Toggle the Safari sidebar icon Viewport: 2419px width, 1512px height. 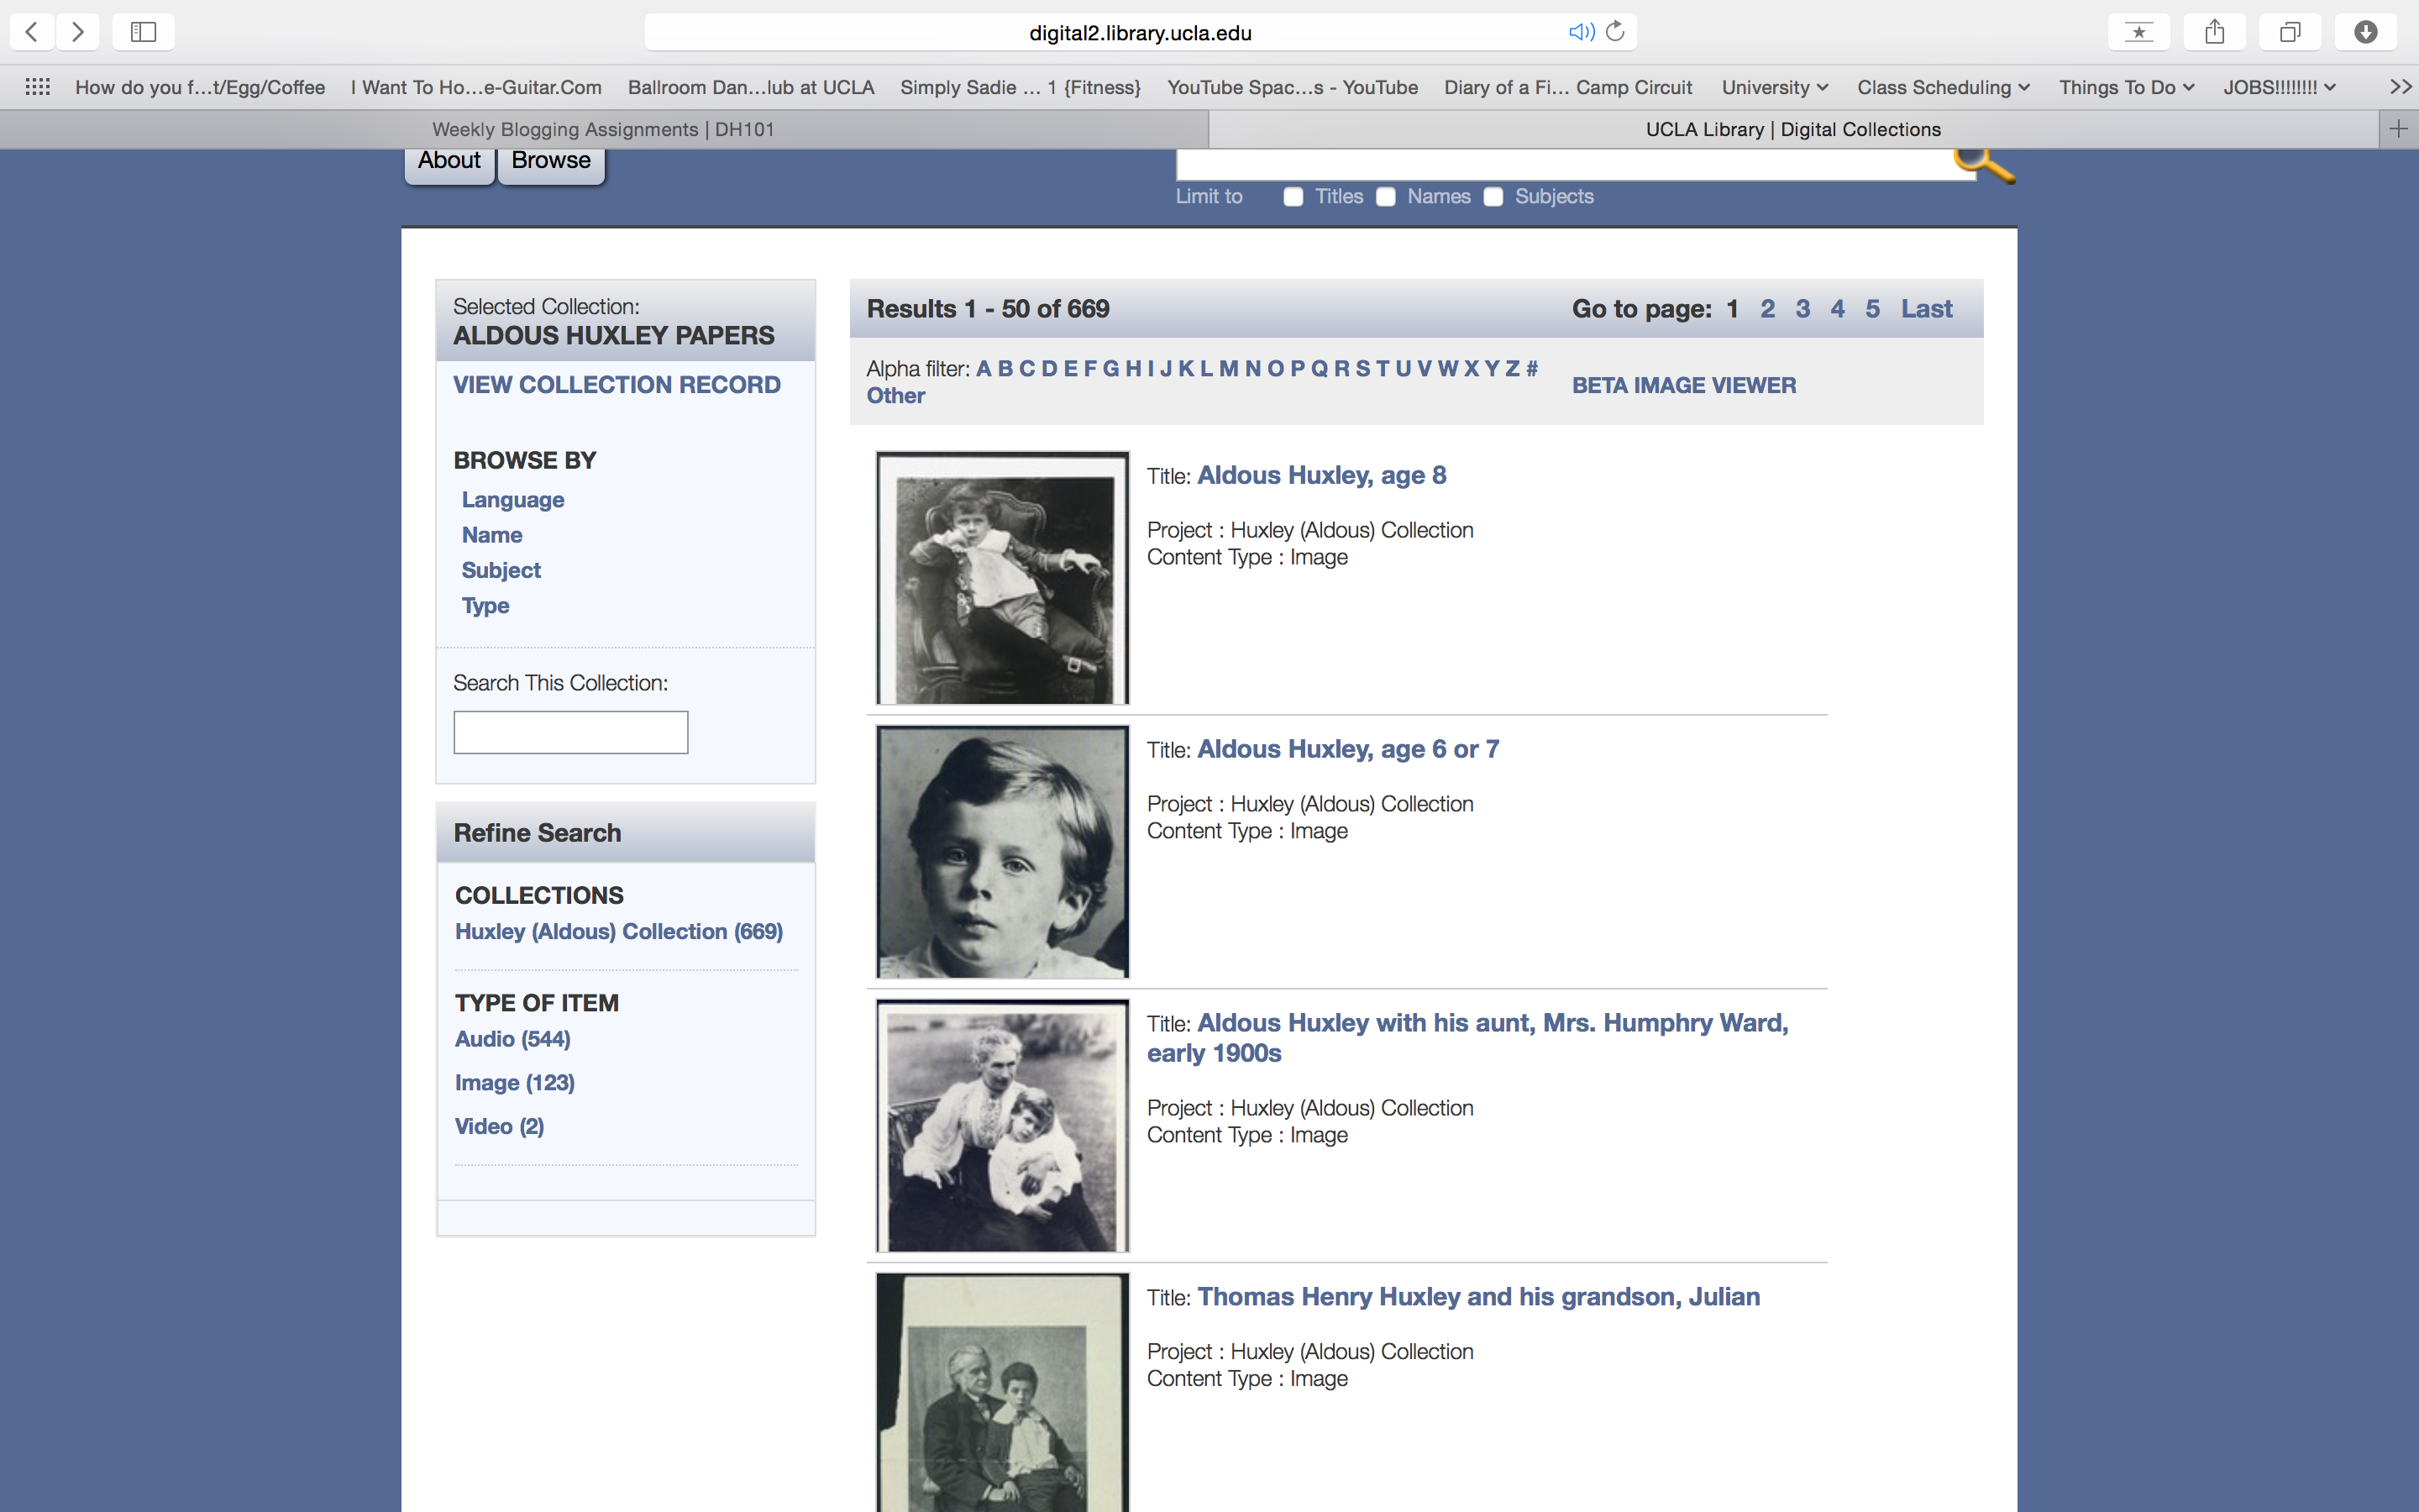(143, 32)
